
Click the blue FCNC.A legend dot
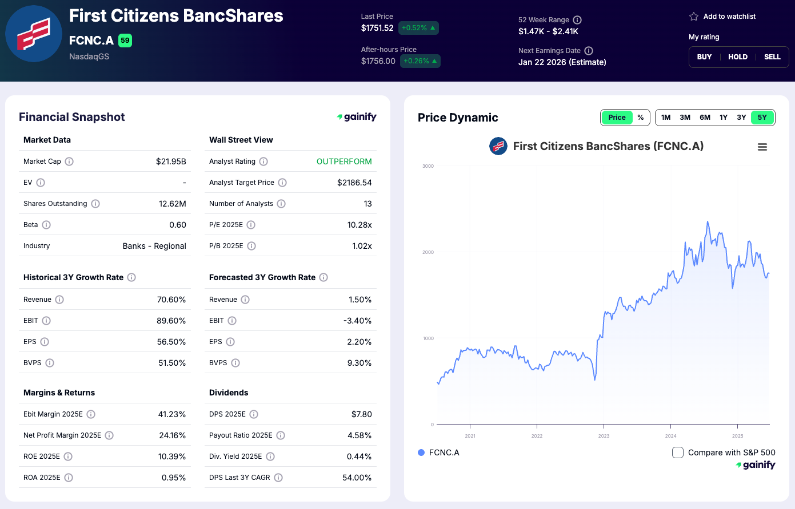tap(421, 452)
